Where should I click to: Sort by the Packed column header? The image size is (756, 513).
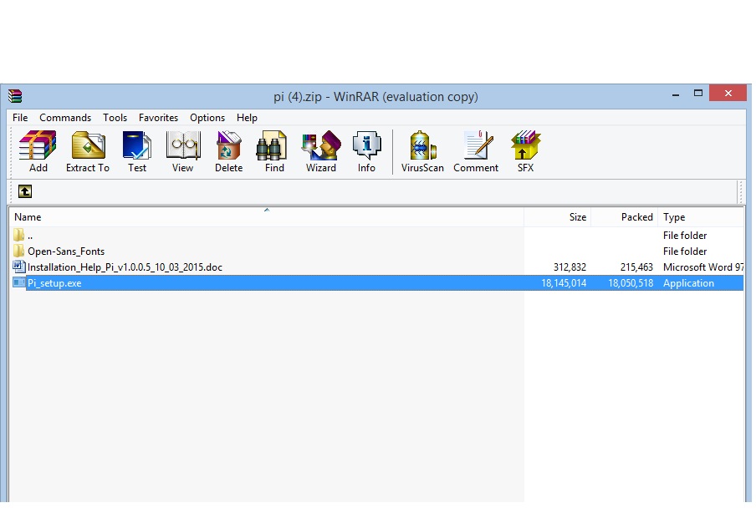tap(625, 217)
